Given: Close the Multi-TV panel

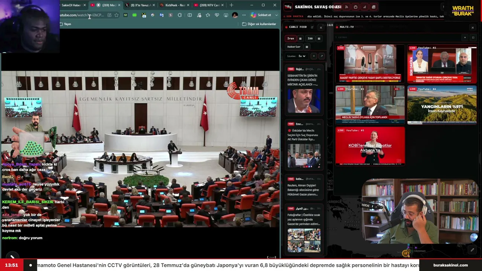Looking at the screenshot, I should pos(473,27).
